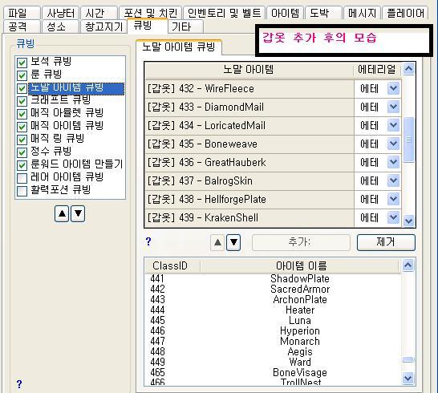Select row 441 ShadowPlate
The height and width of the screenshot is (393, 438).
tap(273, 278)
